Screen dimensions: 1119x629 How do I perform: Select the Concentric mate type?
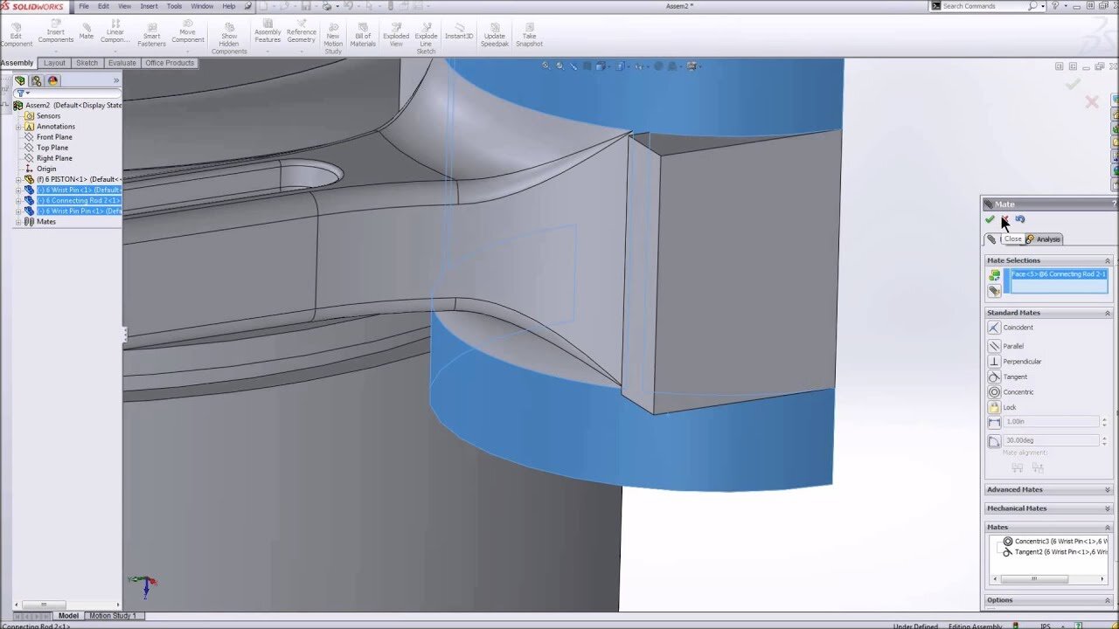(1018, 391)
